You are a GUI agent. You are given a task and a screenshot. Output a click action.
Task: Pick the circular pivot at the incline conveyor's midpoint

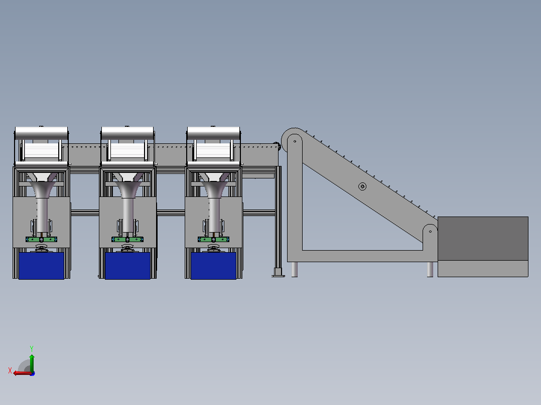coord(362,186)
